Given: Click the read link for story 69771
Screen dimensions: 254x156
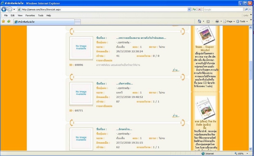Looking at the screenshot, I should pyautogui.click(x=176, y=116).
